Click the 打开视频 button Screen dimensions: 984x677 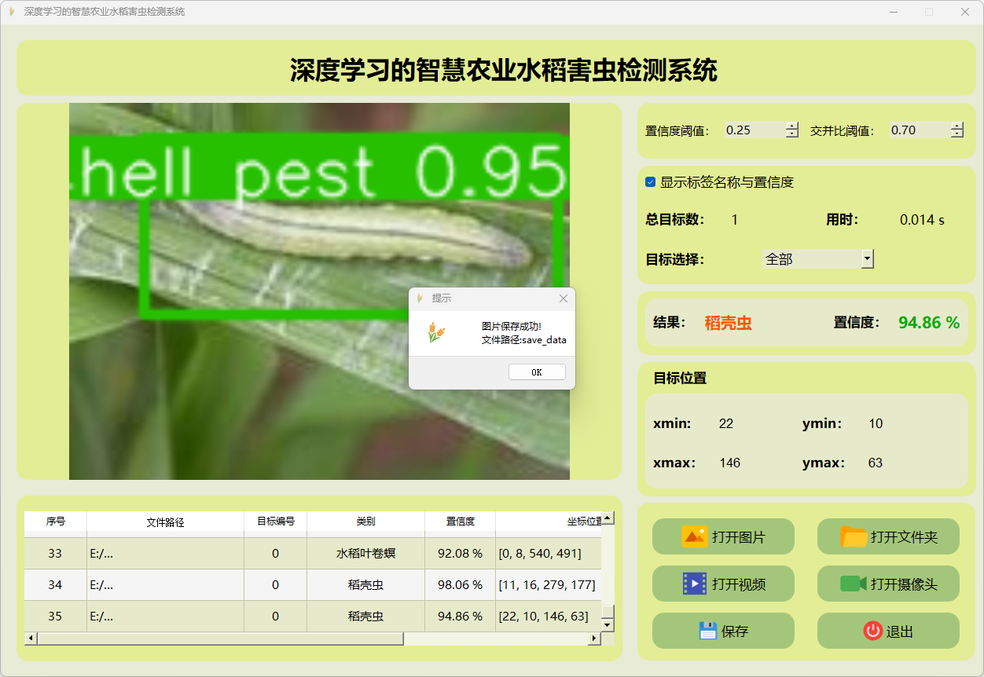point(723,584)
